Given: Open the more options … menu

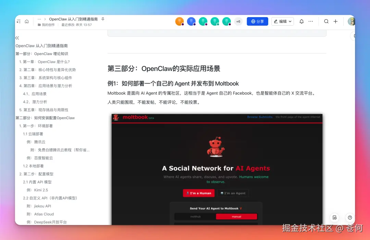Looking at the screenshot, I should (311, 21).
